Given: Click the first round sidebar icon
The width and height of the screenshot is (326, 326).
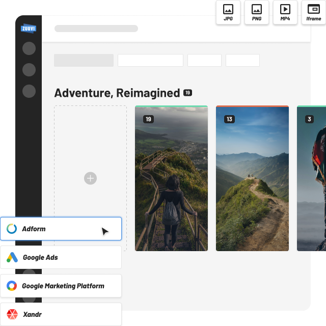Looking at the screenshot, I should [29, 48].
